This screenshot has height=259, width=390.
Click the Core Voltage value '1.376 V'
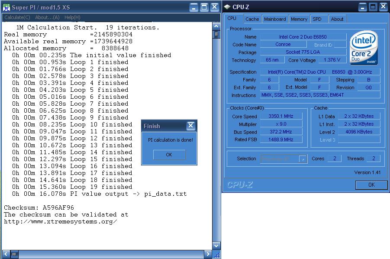point(332,60)
